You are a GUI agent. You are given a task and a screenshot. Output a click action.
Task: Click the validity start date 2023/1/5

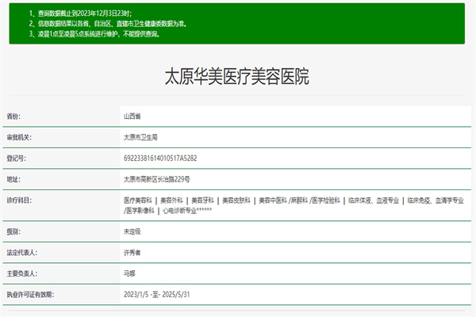136,295
